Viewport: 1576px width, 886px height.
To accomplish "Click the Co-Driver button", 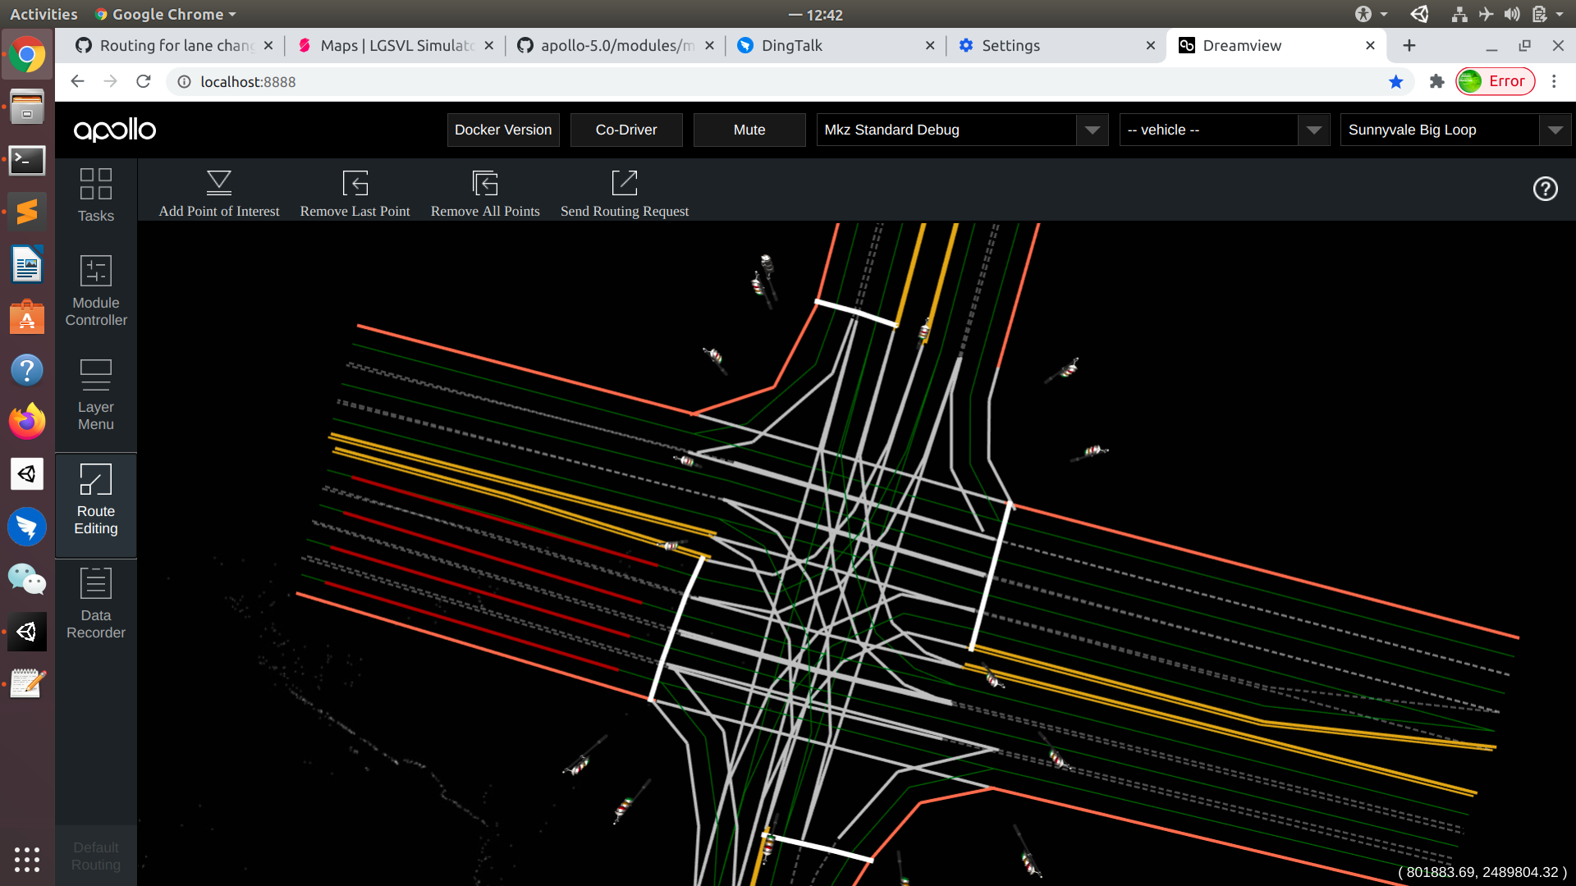I will (x=626, y=130).
